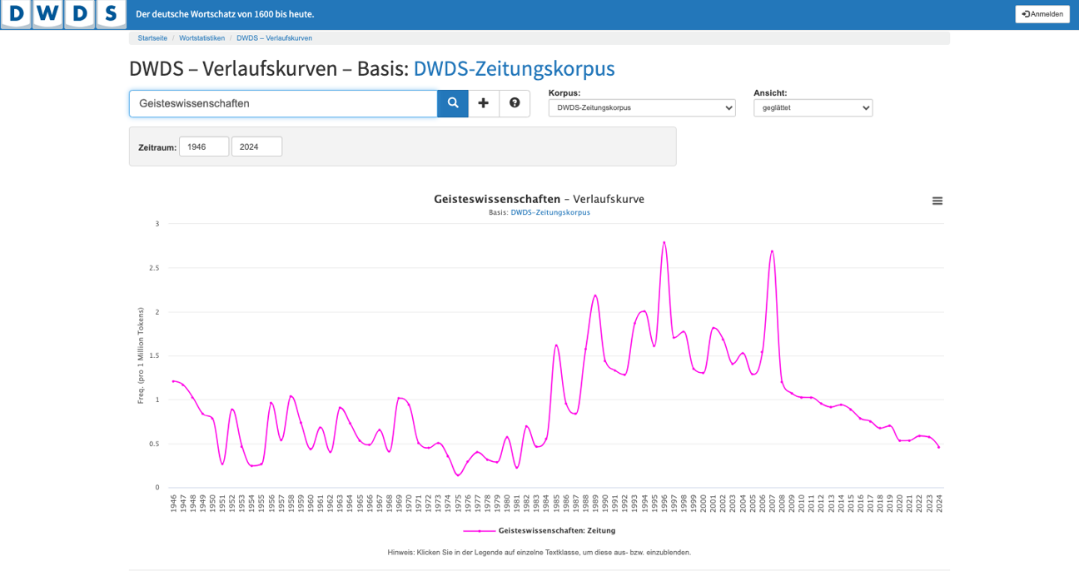Screen dimensions: 1079x581
Task: Open Wortstatistiken breadcrumb link
Action: (201, 38)
